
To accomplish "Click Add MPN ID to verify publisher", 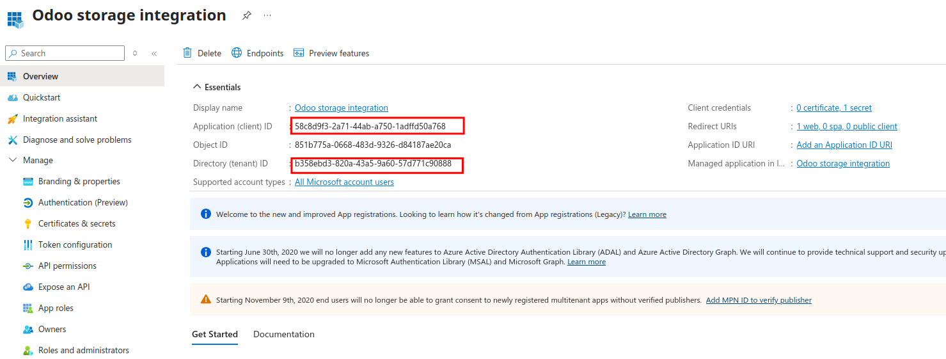I will point(759,300).
